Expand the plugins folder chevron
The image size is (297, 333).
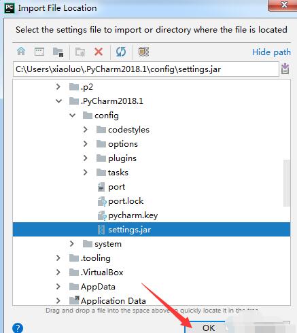point(85,158)
